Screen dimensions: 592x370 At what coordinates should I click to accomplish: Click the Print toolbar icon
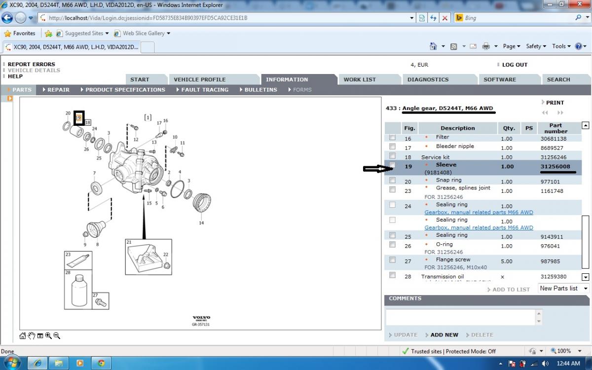coord(486,46)
